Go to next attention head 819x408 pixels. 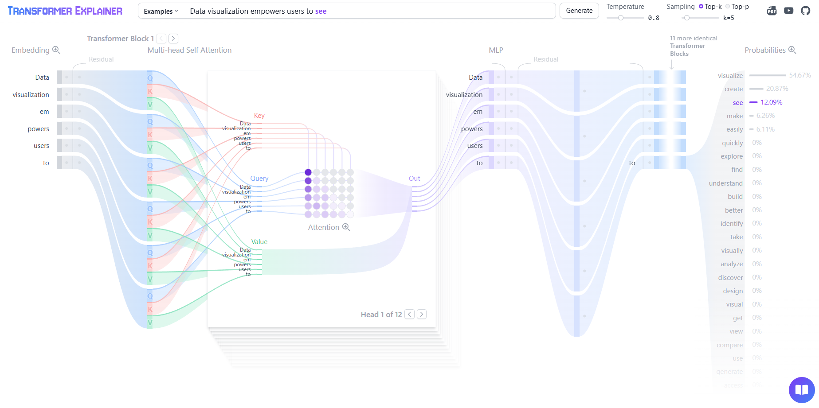tap(422, 314)
